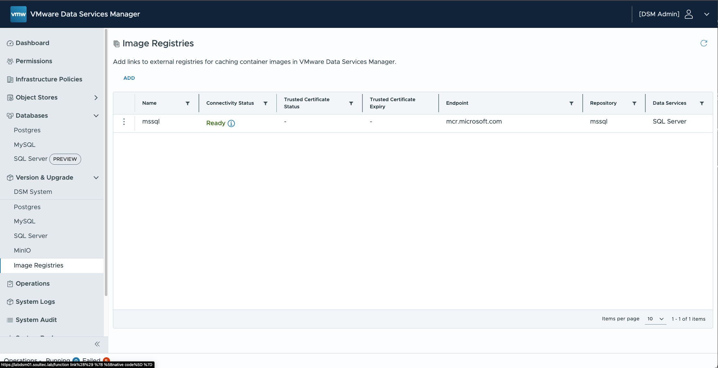Click the Repository column filter icon

click(x=634, y=103)
